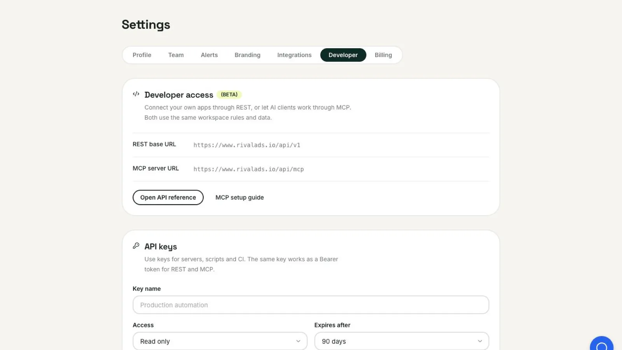The width and height of the screenshot is (622, 350).
Task: Switch to the Billing tab
Action: click(x=383, y=55)
